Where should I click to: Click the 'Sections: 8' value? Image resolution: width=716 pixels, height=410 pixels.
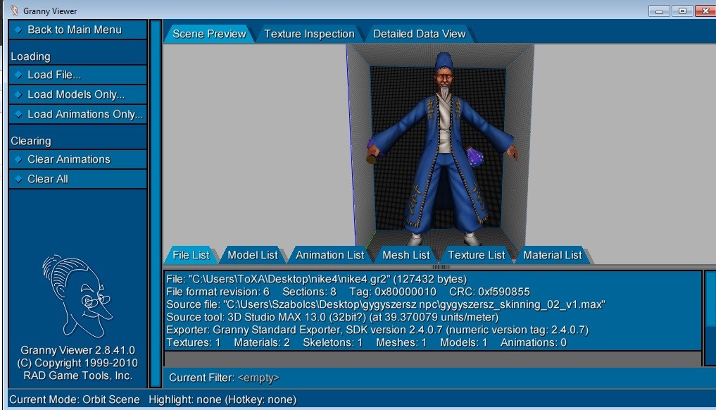[x=309, y=292]
